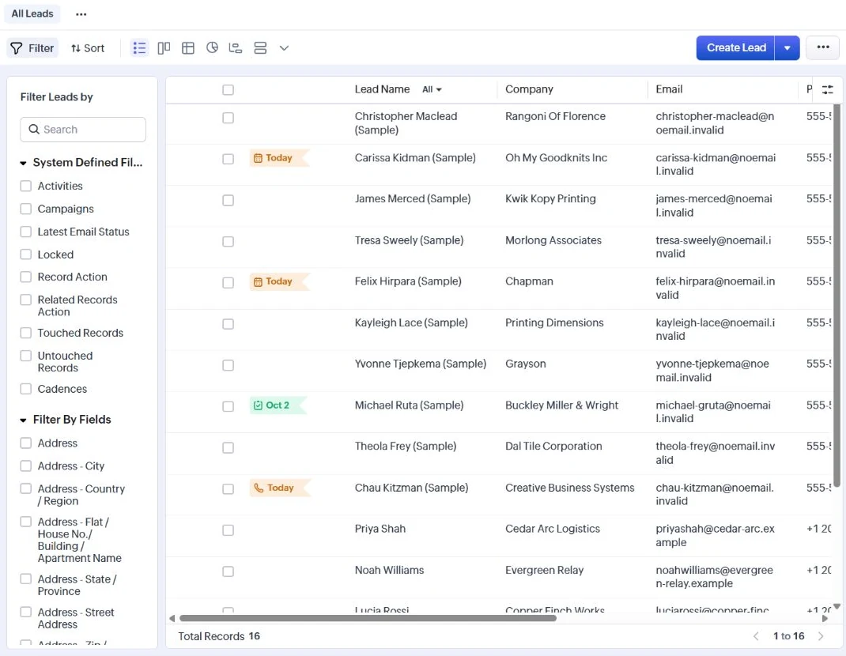Open the Noah Williams lead record
The width and height of the screenshot is (846, 656).
(389, 570)
